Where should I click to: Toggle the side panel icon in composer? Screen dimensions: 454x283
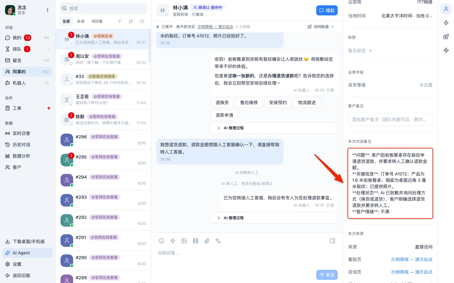click(333, 241)
